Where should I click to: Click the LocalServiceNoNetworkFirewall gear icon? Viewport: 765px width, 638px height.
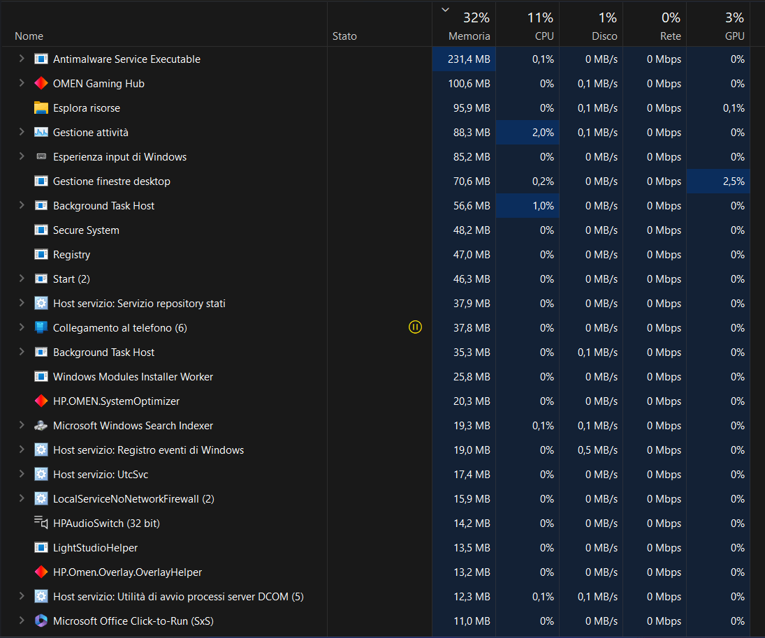pos(41,498)
